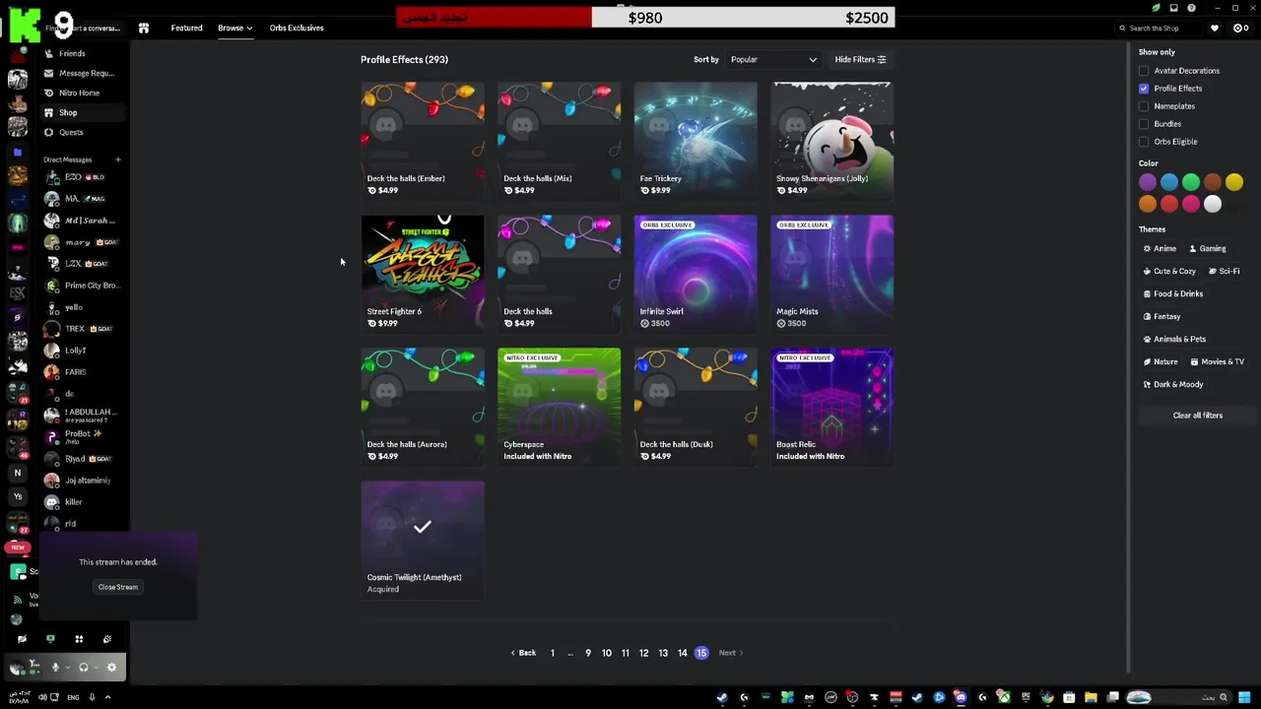Open the Featured tab
The image size is (1261, 709).
(x=186, y=29)
